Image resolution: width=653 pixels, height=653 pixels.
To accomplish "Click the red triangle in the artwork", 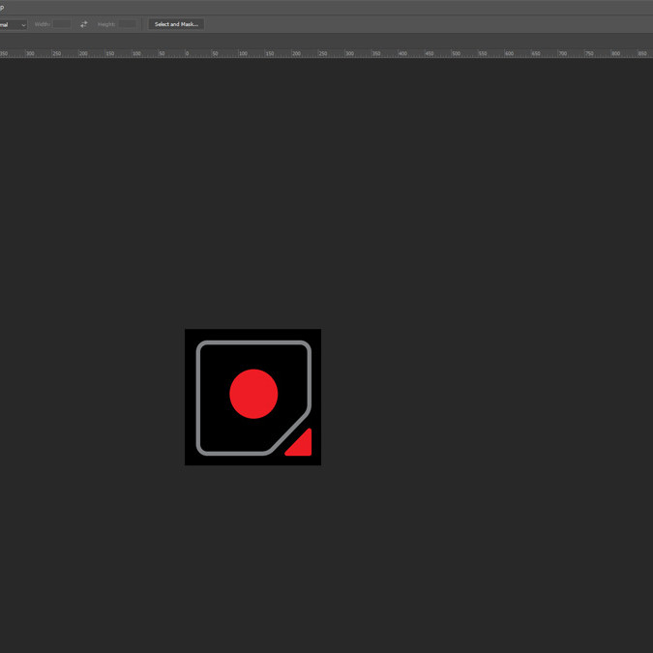I will point(301,444).
